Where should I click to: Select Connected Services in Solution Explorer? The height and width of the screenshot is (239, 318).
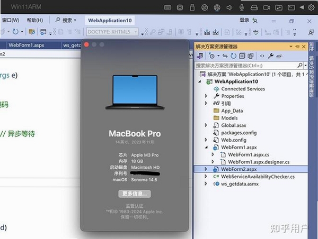(x=243, y=89)
